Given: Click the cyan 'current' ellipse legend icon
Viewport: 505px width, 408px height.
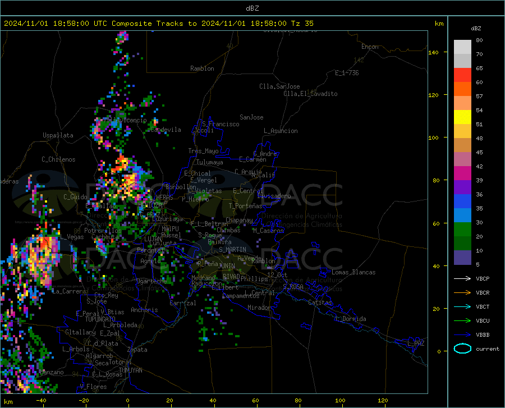Looking at the screenshot, I should (462, 349).
